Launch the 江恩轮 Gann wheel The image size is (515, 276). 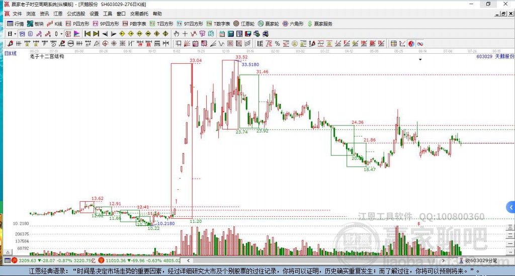(x=244, y=24)
